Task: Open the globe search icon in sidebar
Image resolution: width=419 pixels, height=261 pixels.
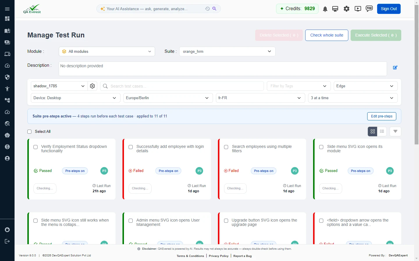Action: coord(7,124)
